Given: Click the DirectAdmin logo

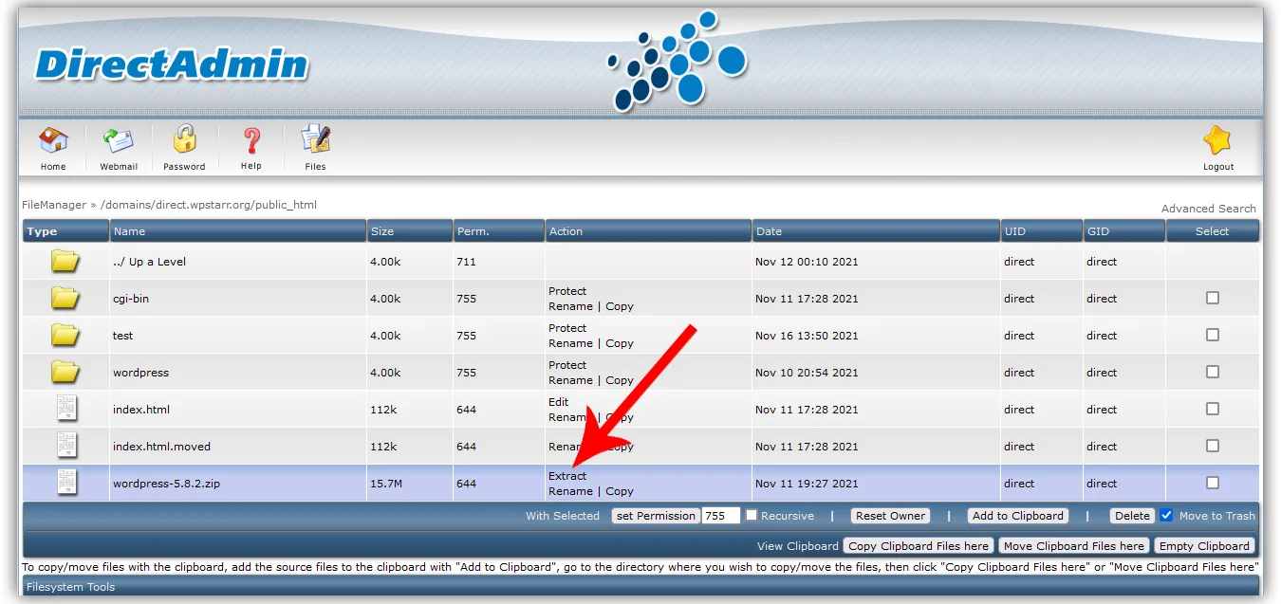Looking at the screenshot, I should pos(172,64).
